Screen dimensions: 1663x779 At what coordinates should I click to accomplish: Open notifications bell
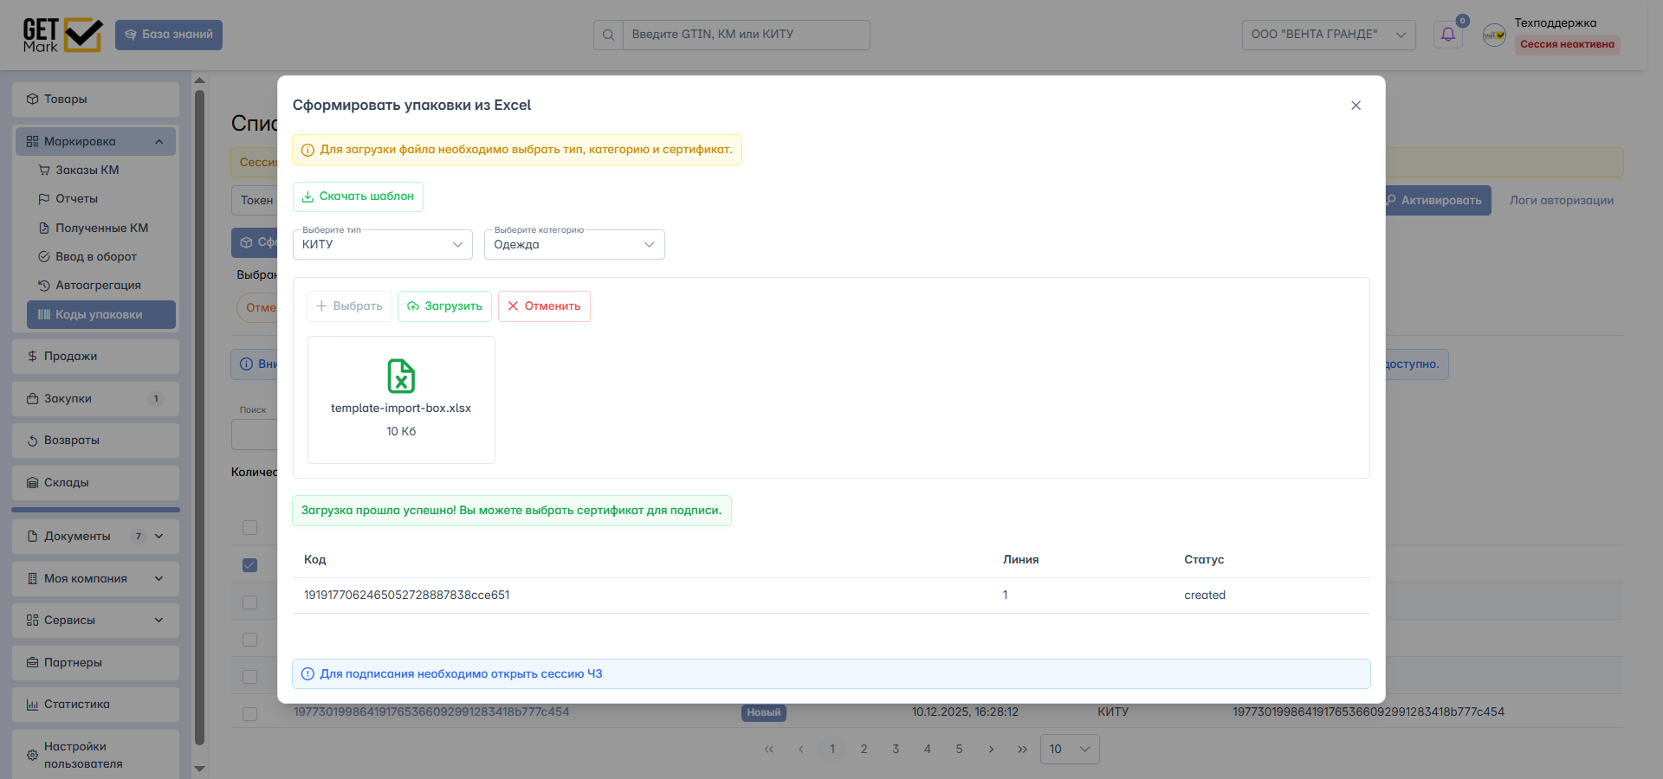pyautogui.click(x=1448, y=35)
